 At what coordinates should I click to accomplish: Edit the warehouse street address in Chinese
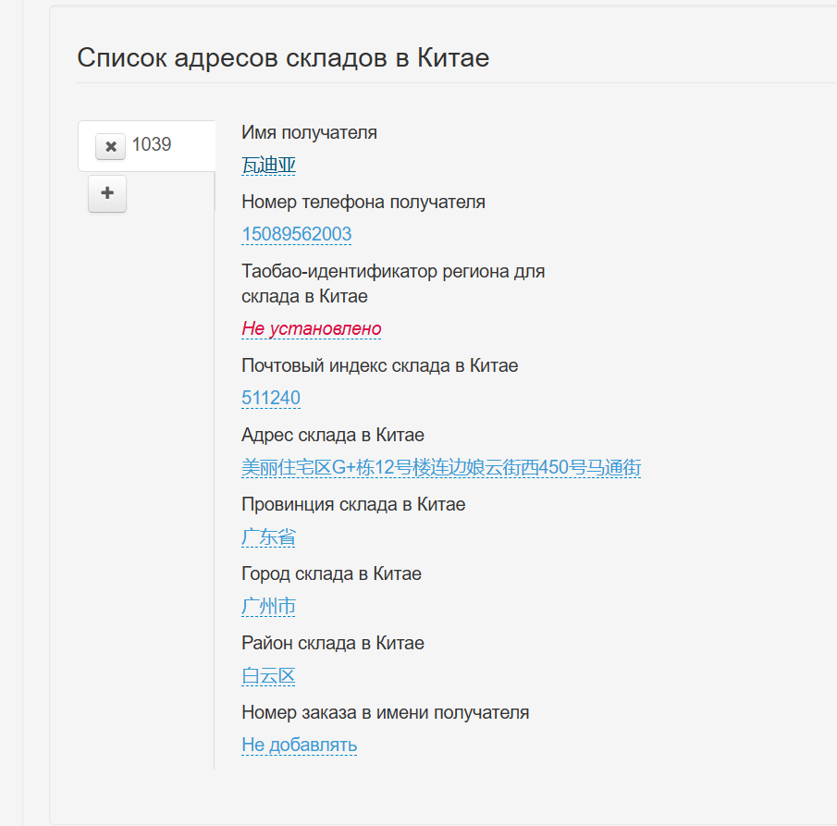pos(440,467)
